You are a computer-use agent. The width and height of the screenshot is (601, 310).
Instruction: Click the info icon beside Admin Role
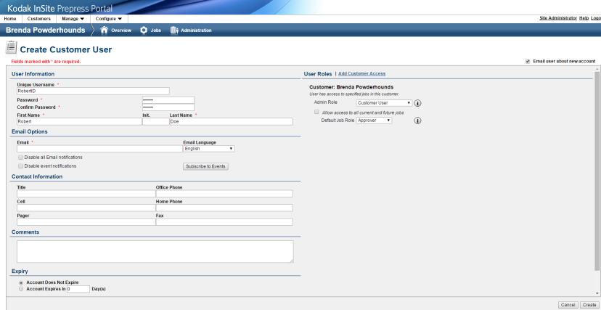418,103
